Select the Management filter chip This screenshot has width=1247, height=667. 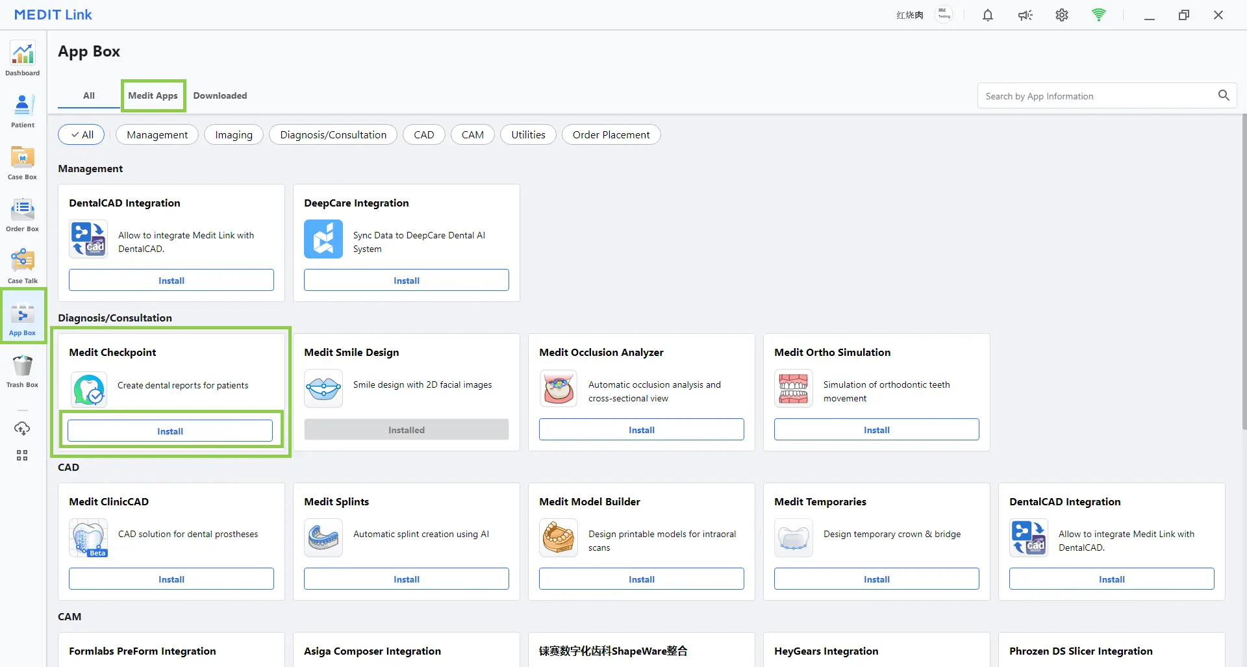[x=157, y=134]
